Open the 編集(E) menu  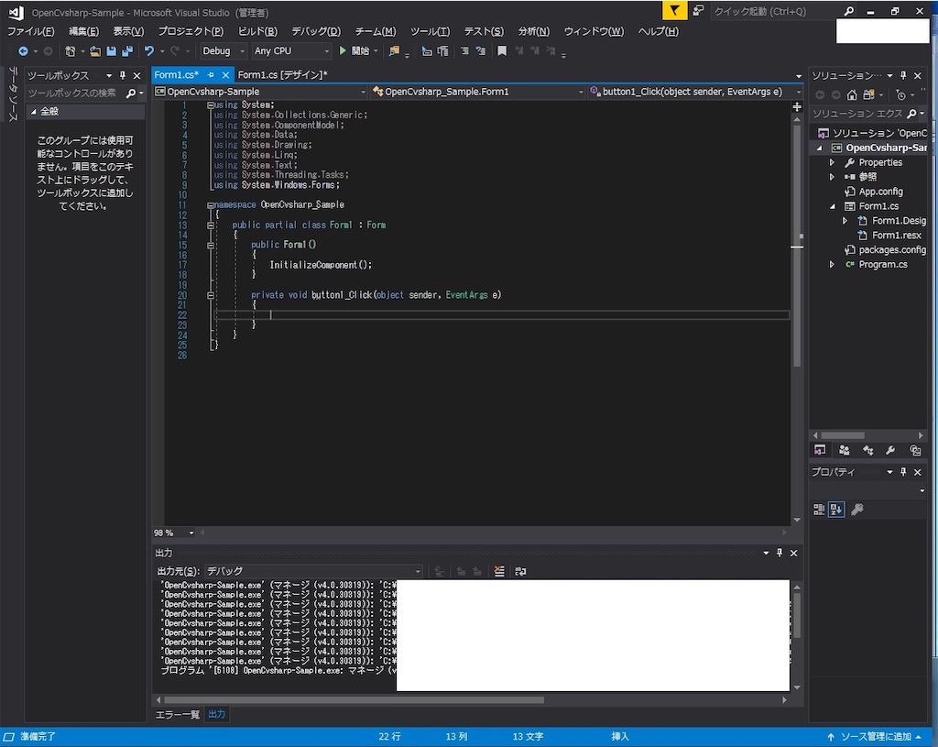click(x=83, y=31)
